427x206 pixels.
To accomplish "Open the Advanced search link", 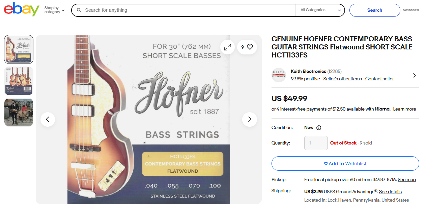I will pos(410,10).
